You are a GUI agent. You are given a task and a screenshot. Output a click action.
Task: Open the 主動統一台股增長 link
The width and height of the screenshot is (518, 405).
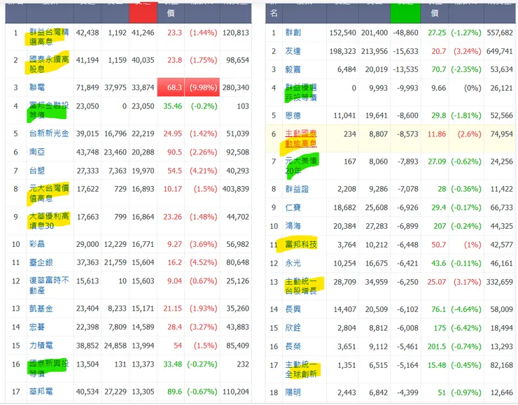[301, 286]
